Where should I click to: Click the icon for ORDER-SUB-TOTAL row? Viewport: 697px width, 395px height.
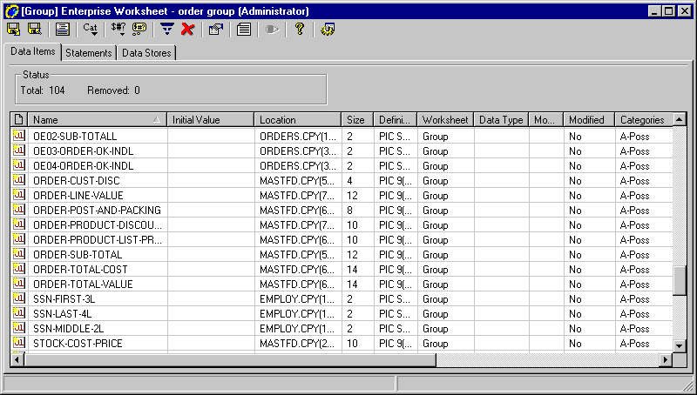18,254
